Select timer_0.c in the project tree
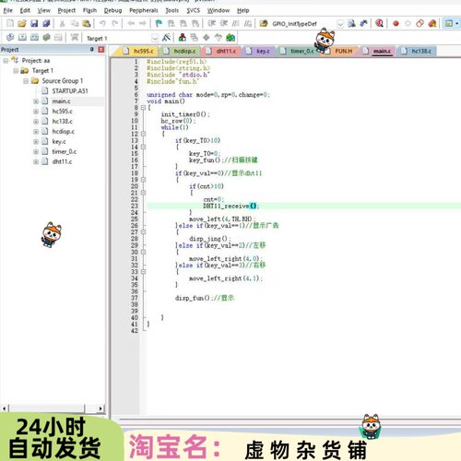Image resolution: width=461 pixels, height=461 pixels. coord(64,151)
